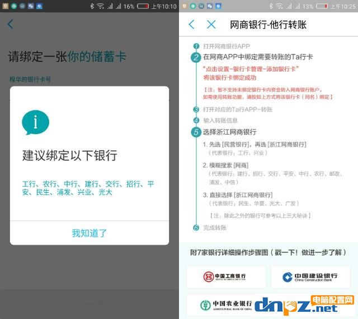The height and width of the screenshot is (319, 358).
Task: Open the 中国工商银行 bank card
Action: click(226, 276)
